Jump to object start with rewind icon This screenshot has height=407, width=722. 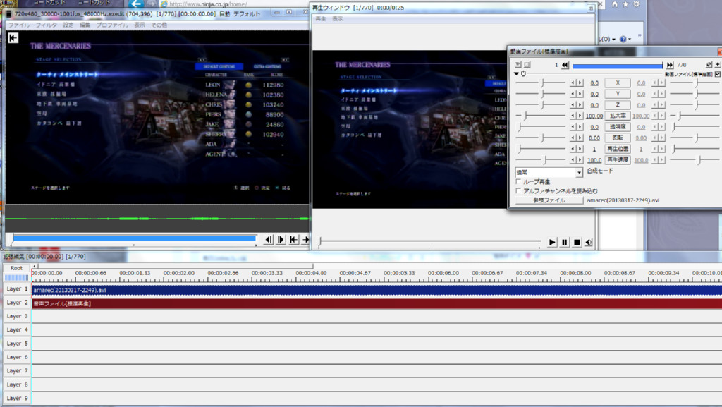click(565, 65)
